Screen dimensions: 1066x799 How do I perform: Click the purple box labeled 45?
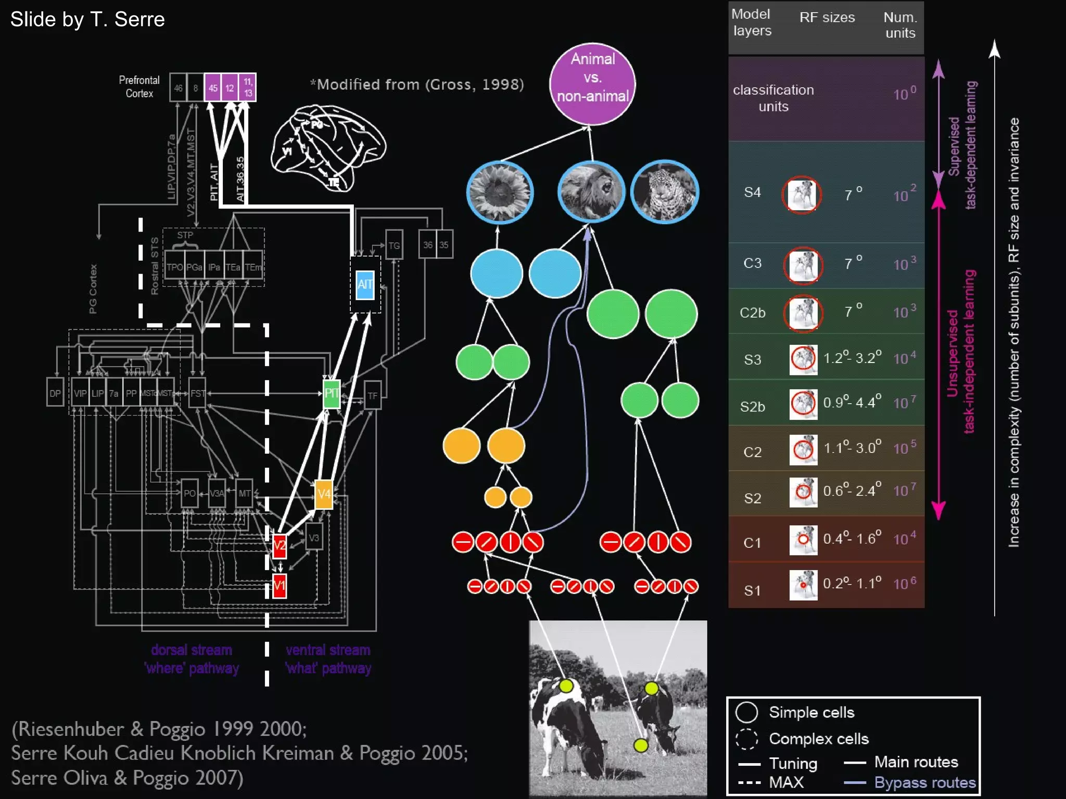click(x=213, y=87)
